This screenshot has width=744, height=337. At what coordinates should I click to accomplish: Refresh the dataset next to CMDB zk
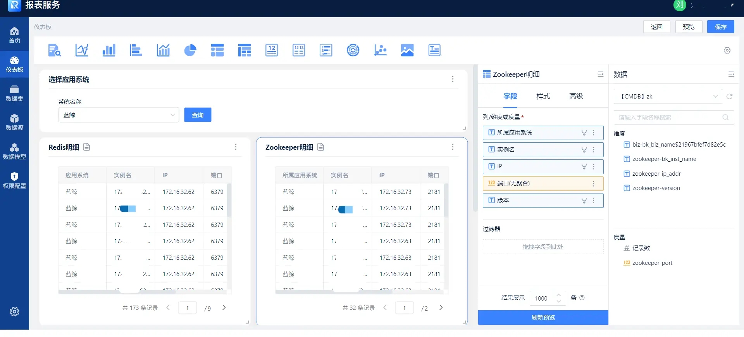pyautogui.click(x=729, y=97)
